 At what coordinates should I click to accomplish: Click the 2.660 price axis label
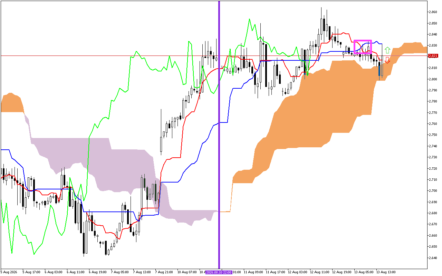pyautogui.click(x=433, y=236)
